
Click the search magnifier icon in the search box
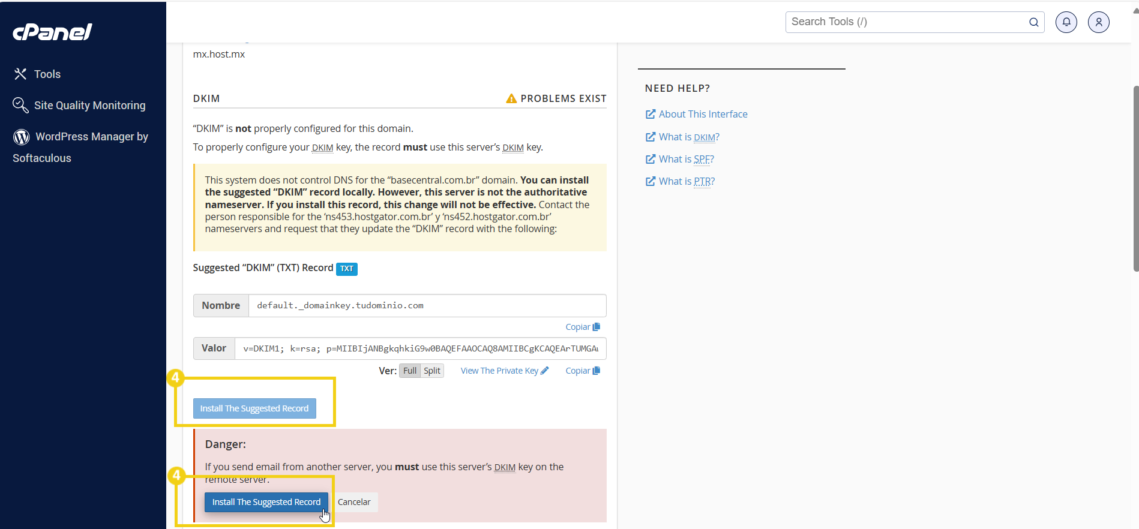coord(1034,22)
